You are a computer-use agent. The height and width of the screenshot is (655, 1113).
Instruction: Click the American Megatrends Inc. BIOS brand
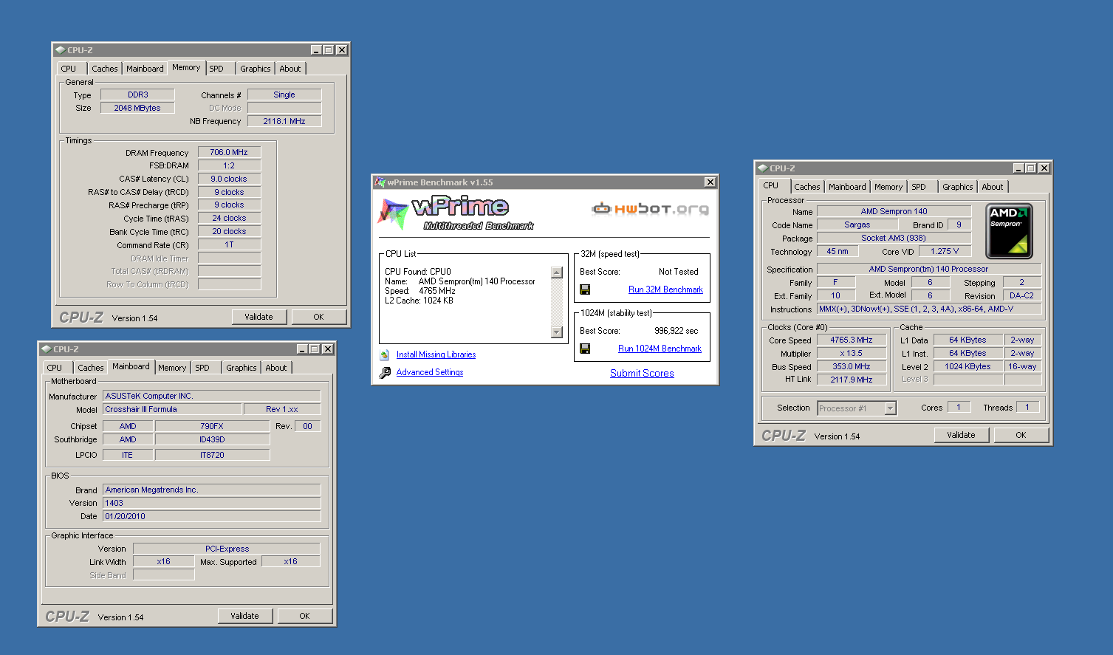click(x=212, y=490)
